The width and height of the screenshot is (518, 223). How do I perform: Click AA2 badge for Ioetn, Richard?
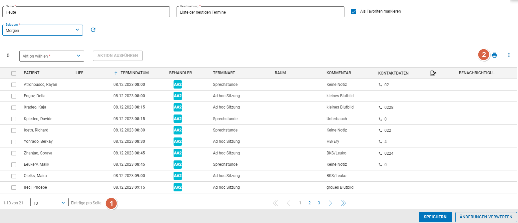[178, 130]
